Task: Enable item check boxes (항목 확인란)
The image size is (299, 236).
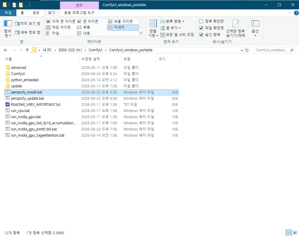Action: 211,21
